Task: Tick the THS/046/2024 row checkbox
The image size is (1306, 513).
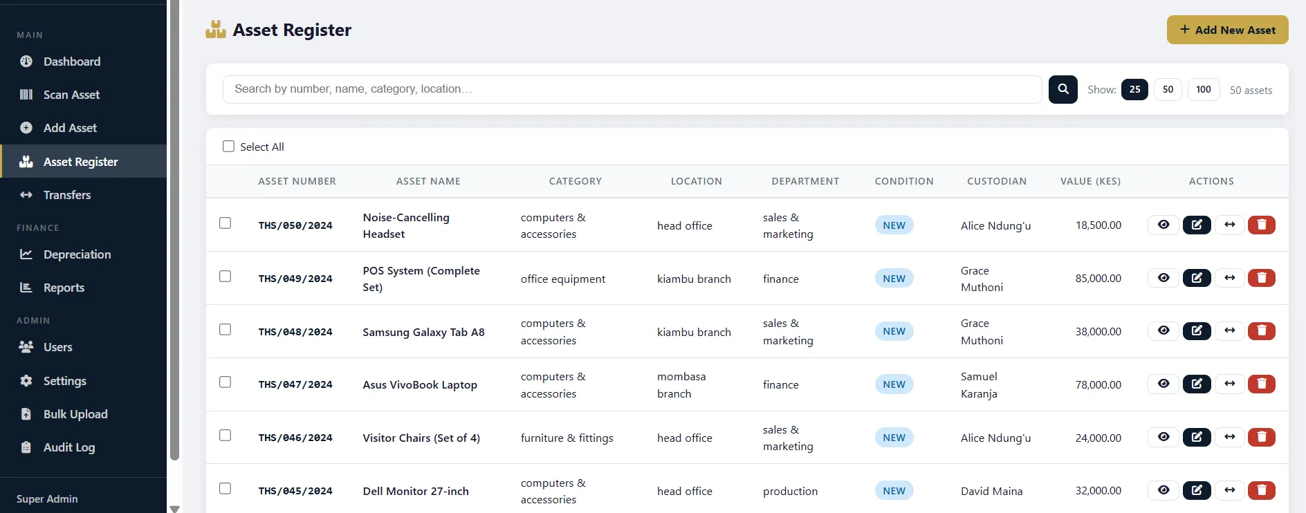Action: pyautogui.click(x=225, y=435)
